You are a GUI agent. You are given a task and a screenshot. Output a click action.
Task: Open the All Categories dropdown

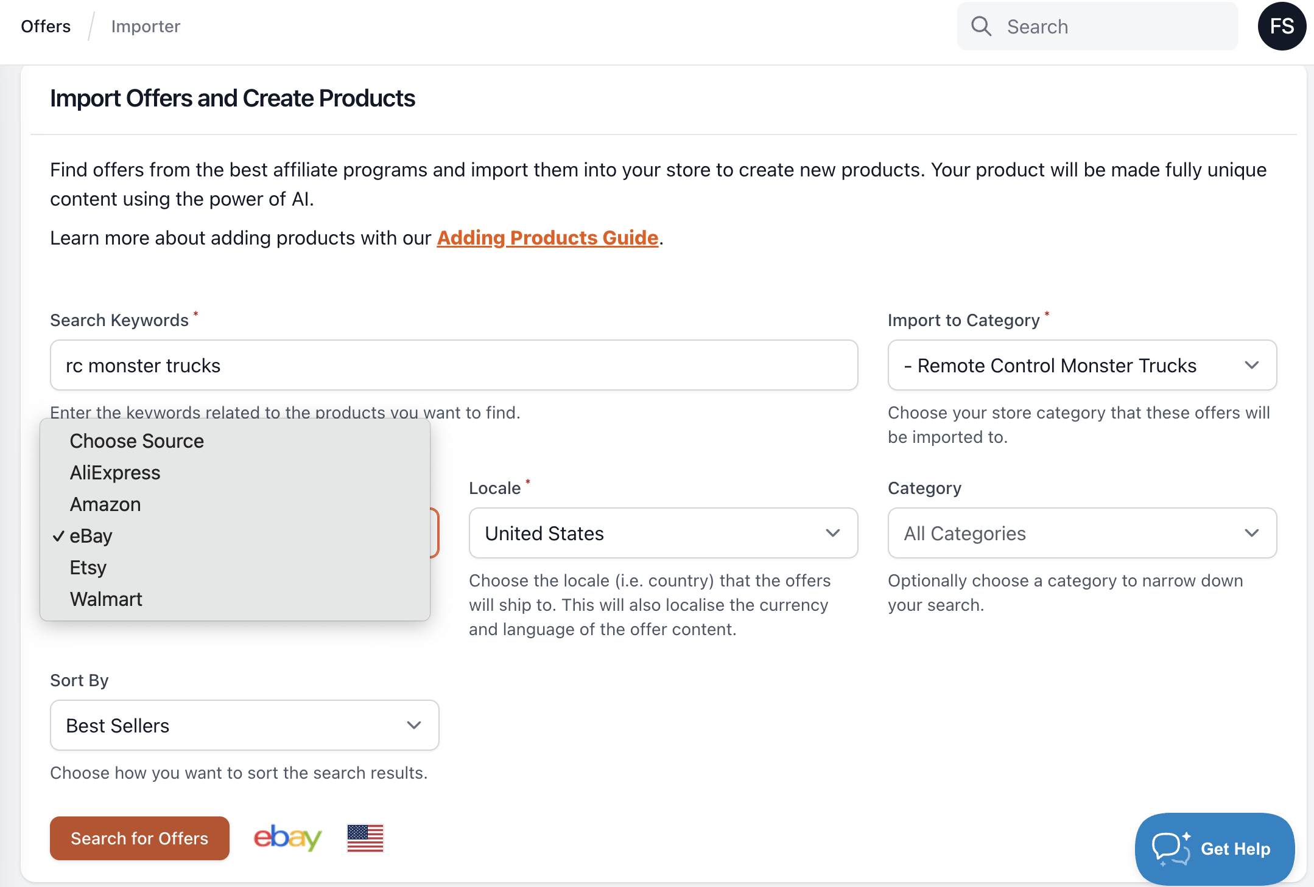coord(1082,533)
